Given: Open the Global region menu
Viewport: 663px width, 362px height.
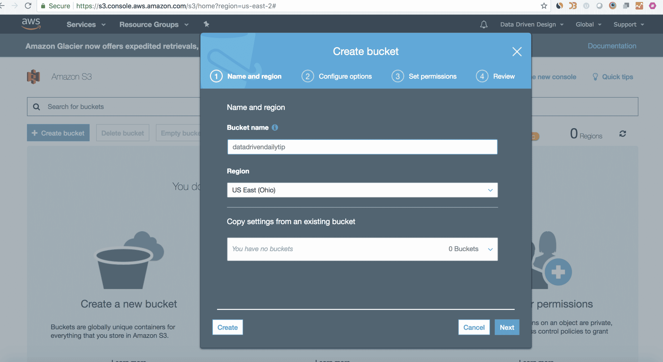Looking at the screenshot, I should coord(588,24).
